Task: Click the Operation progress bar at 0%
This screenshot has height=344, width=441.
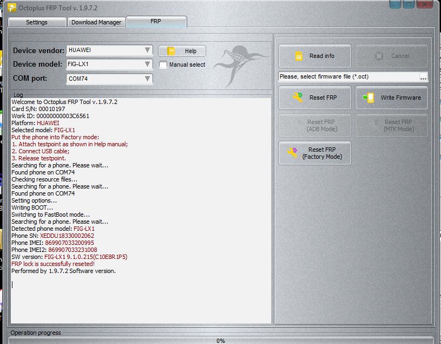Action: point(221,341)
